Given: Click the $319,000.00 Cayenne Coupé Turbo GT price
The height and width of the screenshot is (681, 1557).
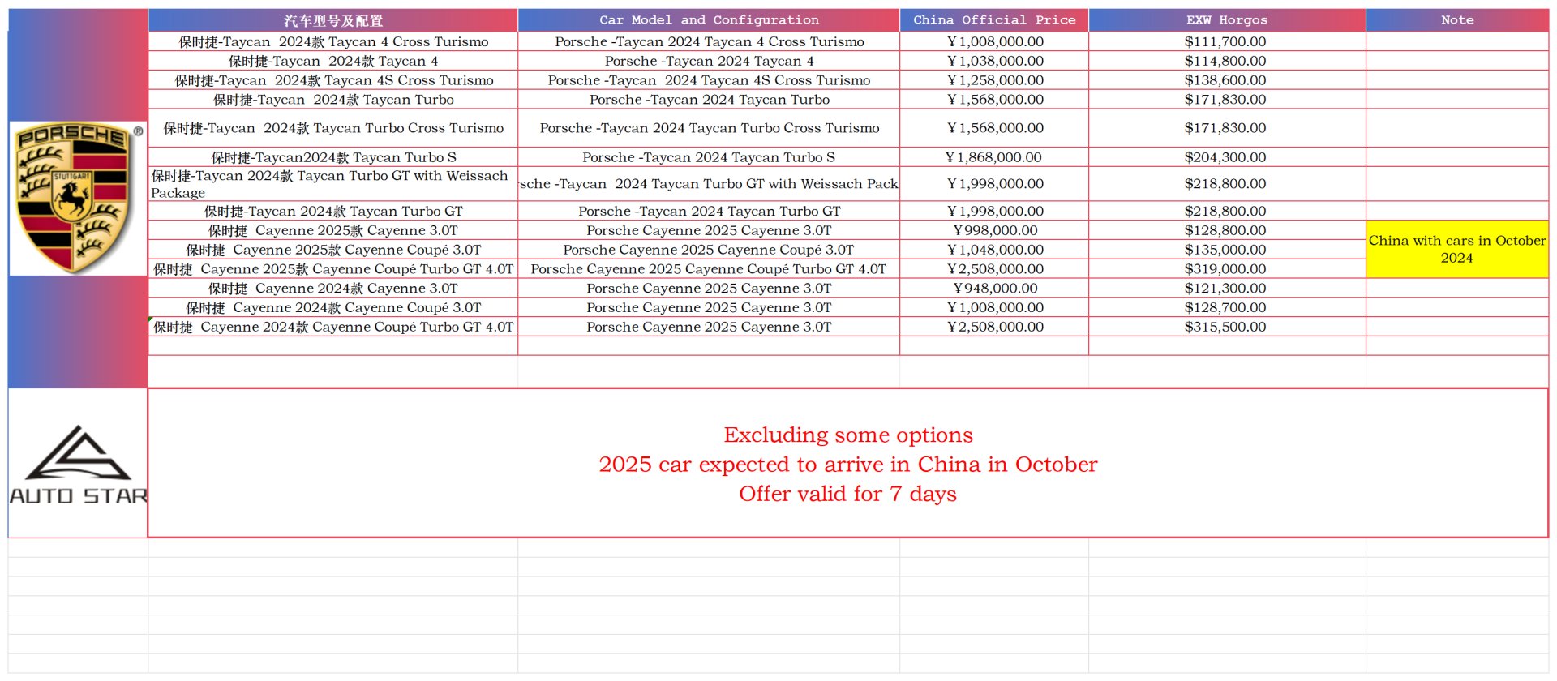Looking at the screenshot, I should point(1225,269).
